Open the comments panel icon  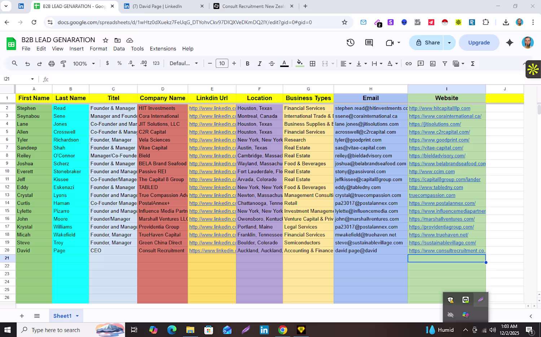tap(369, 43)
